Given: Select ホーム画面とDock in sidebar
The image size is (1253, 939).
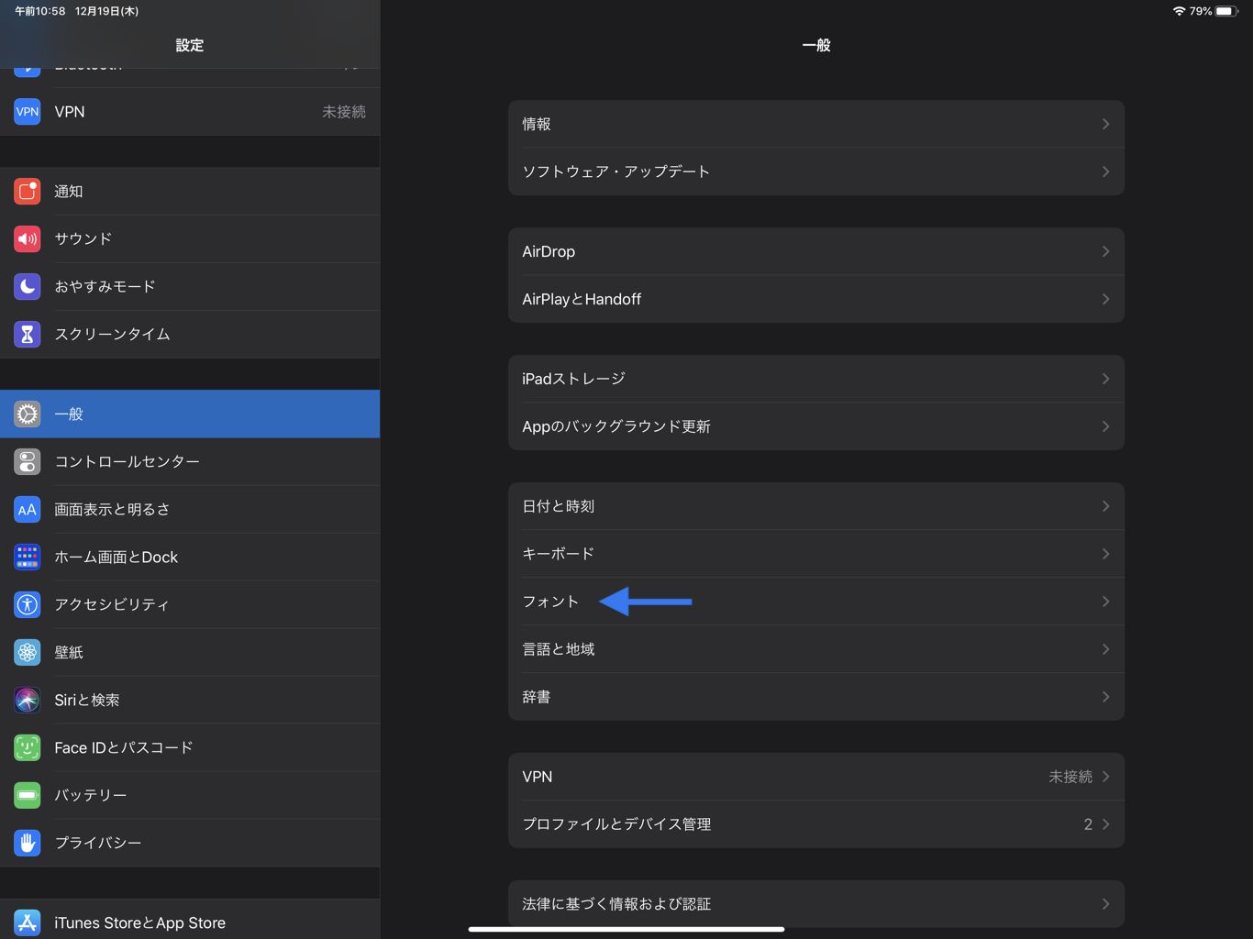Looking at the screenshot, I should [190, 557].
